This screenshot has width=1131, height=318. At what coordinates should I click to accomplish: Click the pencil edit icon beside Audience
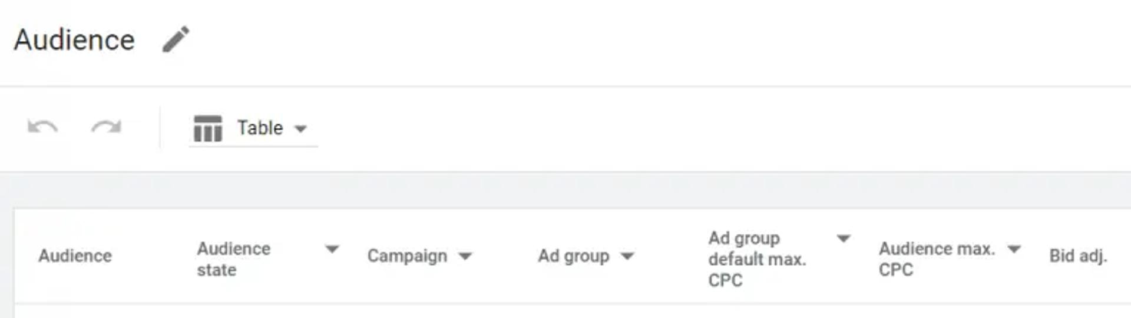[x=176, y=39]
